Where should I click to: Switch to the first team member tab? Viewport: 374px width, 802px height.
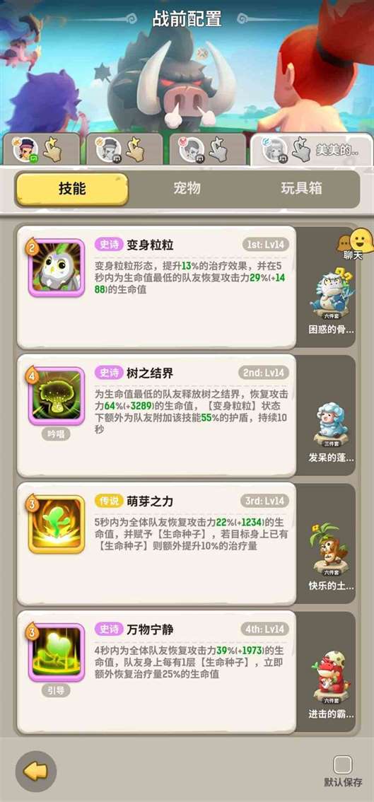42,149
